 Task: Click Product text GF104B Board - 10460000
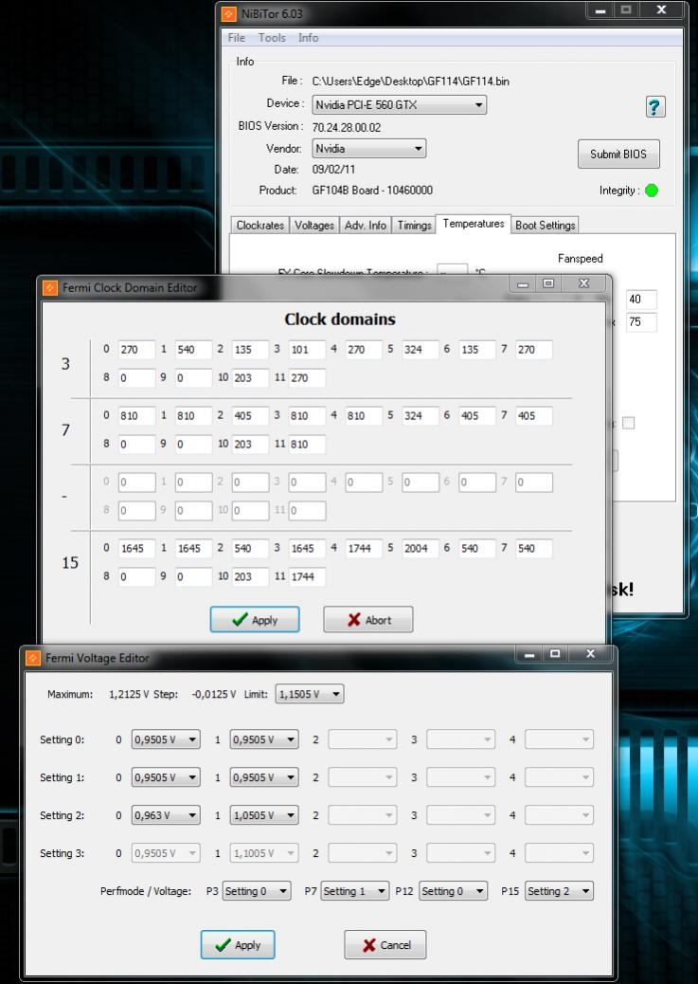click(372, 191)
